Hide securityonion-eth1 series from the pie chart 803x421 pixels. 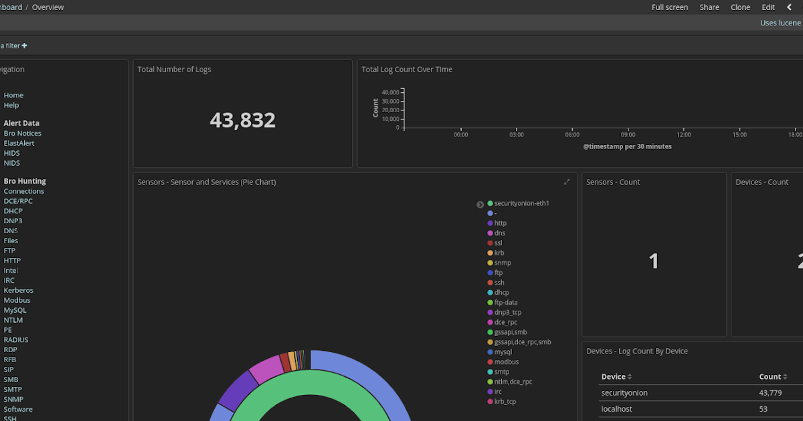pyautogui.click(x=521, y=202)
